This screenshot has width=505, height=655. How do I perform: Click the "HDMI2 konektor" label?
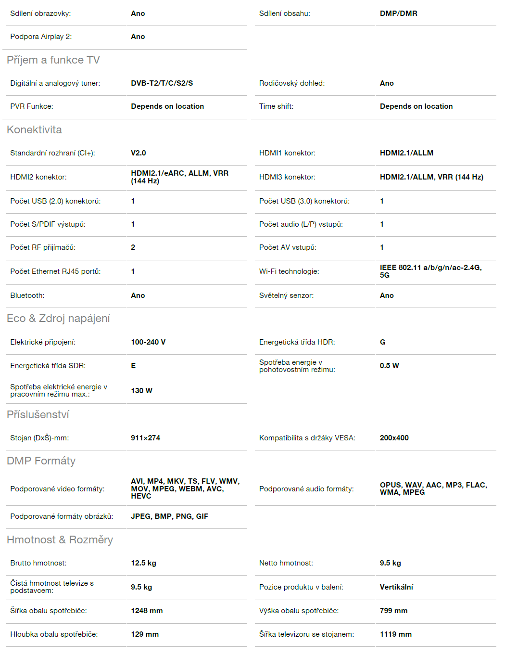38,177
